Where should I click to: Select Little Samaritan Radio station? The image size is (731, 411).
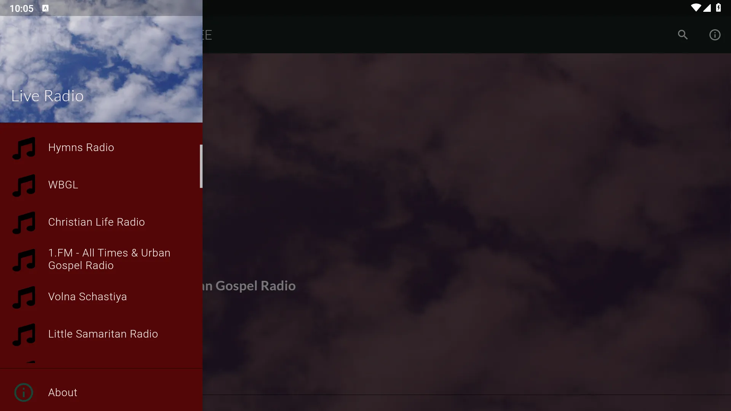pos(103,334)
